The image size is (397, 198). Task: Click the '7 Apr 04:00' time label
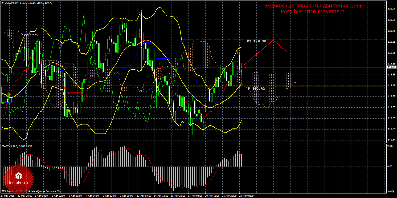(93, 196)
